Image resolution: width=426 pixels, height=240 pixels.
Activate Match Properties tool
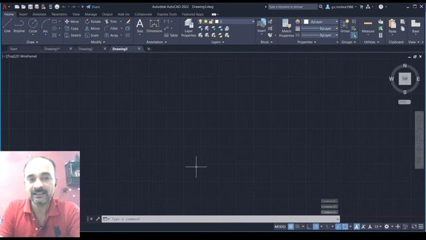pos(286,28)
